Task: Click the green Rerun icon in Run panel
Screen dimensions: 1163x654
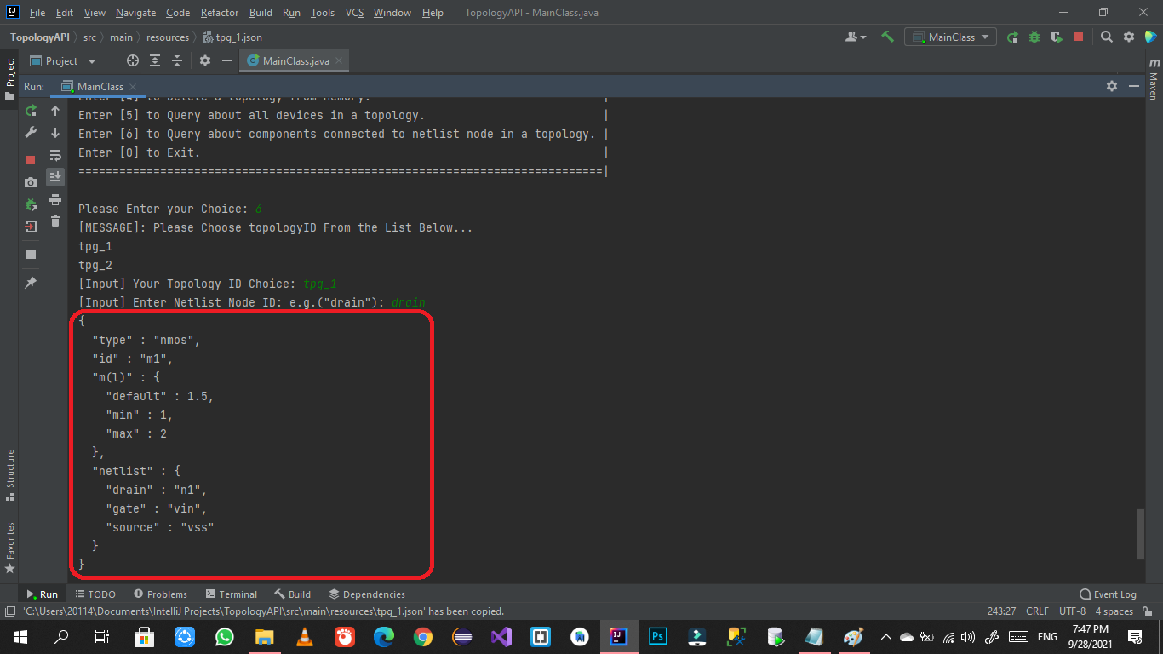Action: pyautogui.click(x=31, y=111)
